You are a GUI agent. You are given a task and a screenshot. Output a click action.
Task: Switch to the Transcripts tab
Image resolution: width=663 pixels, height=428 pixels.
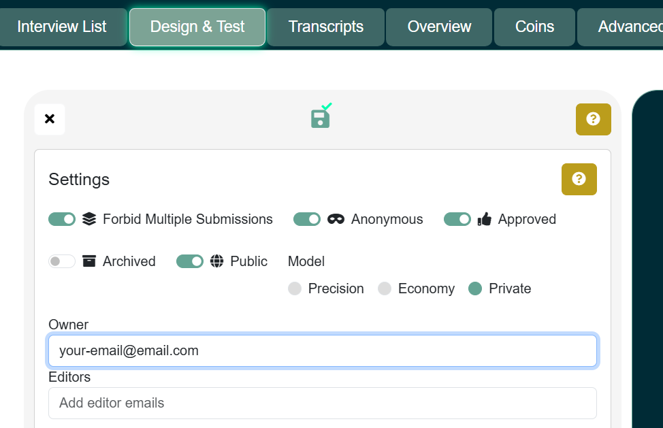(x=325, y=27)
